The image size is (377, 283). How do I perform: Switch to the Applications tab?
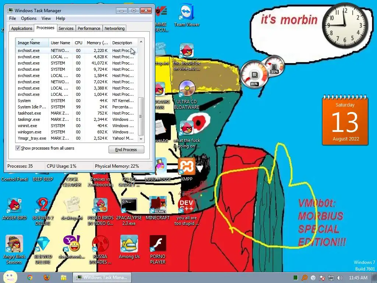22,28
